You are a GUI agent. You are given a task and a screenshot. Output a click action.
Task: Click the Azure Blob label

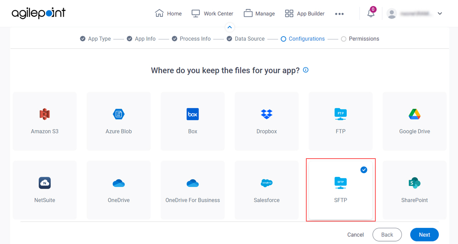(119, 131)
